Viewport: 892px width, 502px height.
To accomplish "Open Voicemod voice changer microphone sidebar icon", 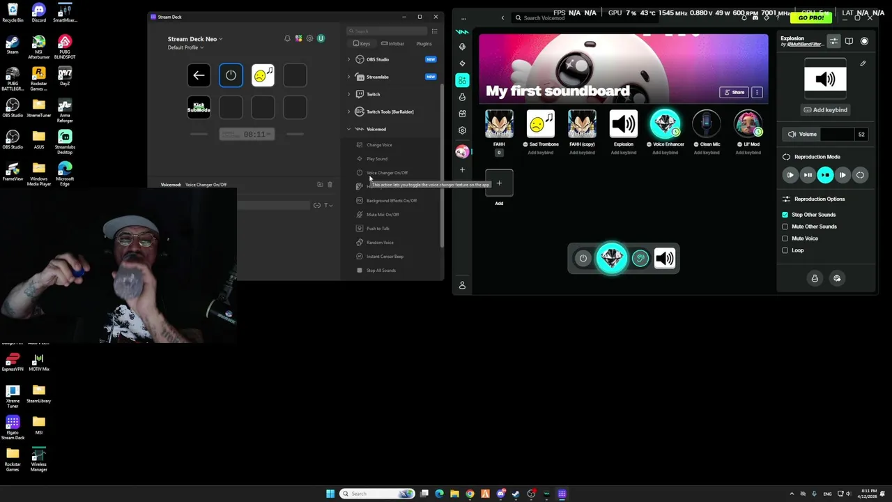I will (462, 47).
